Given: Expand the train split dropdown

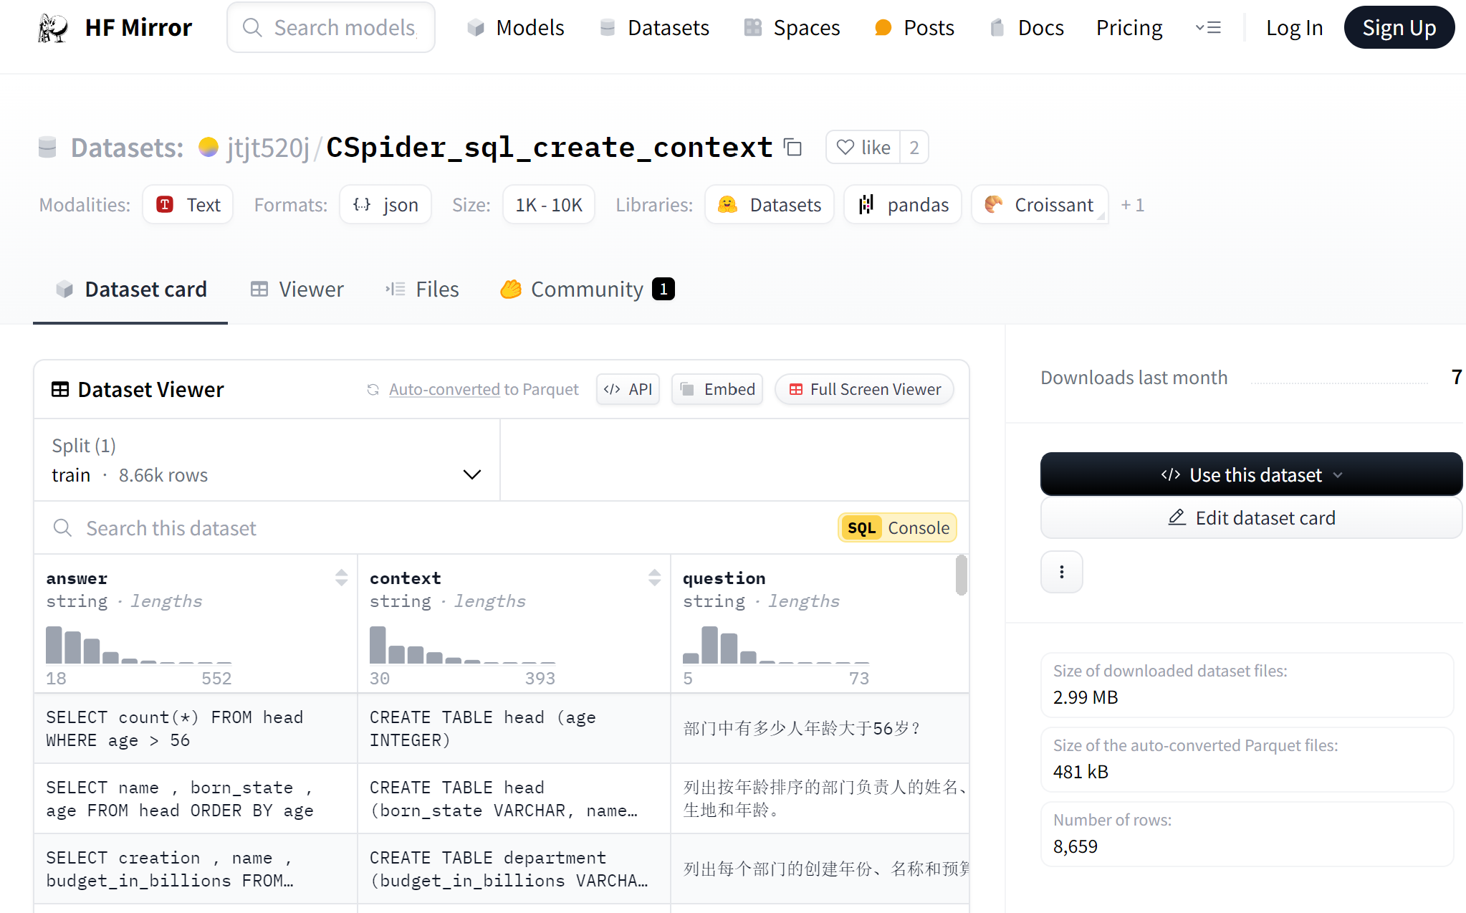Looking at the screenshot, I should [267, 460].
